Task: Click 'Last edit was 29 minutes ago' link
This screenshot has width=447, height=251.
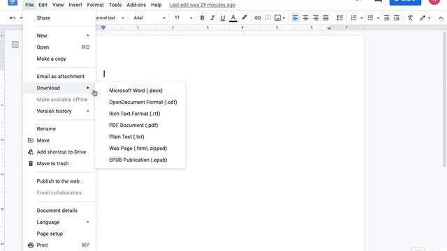Action: point(202,5)
